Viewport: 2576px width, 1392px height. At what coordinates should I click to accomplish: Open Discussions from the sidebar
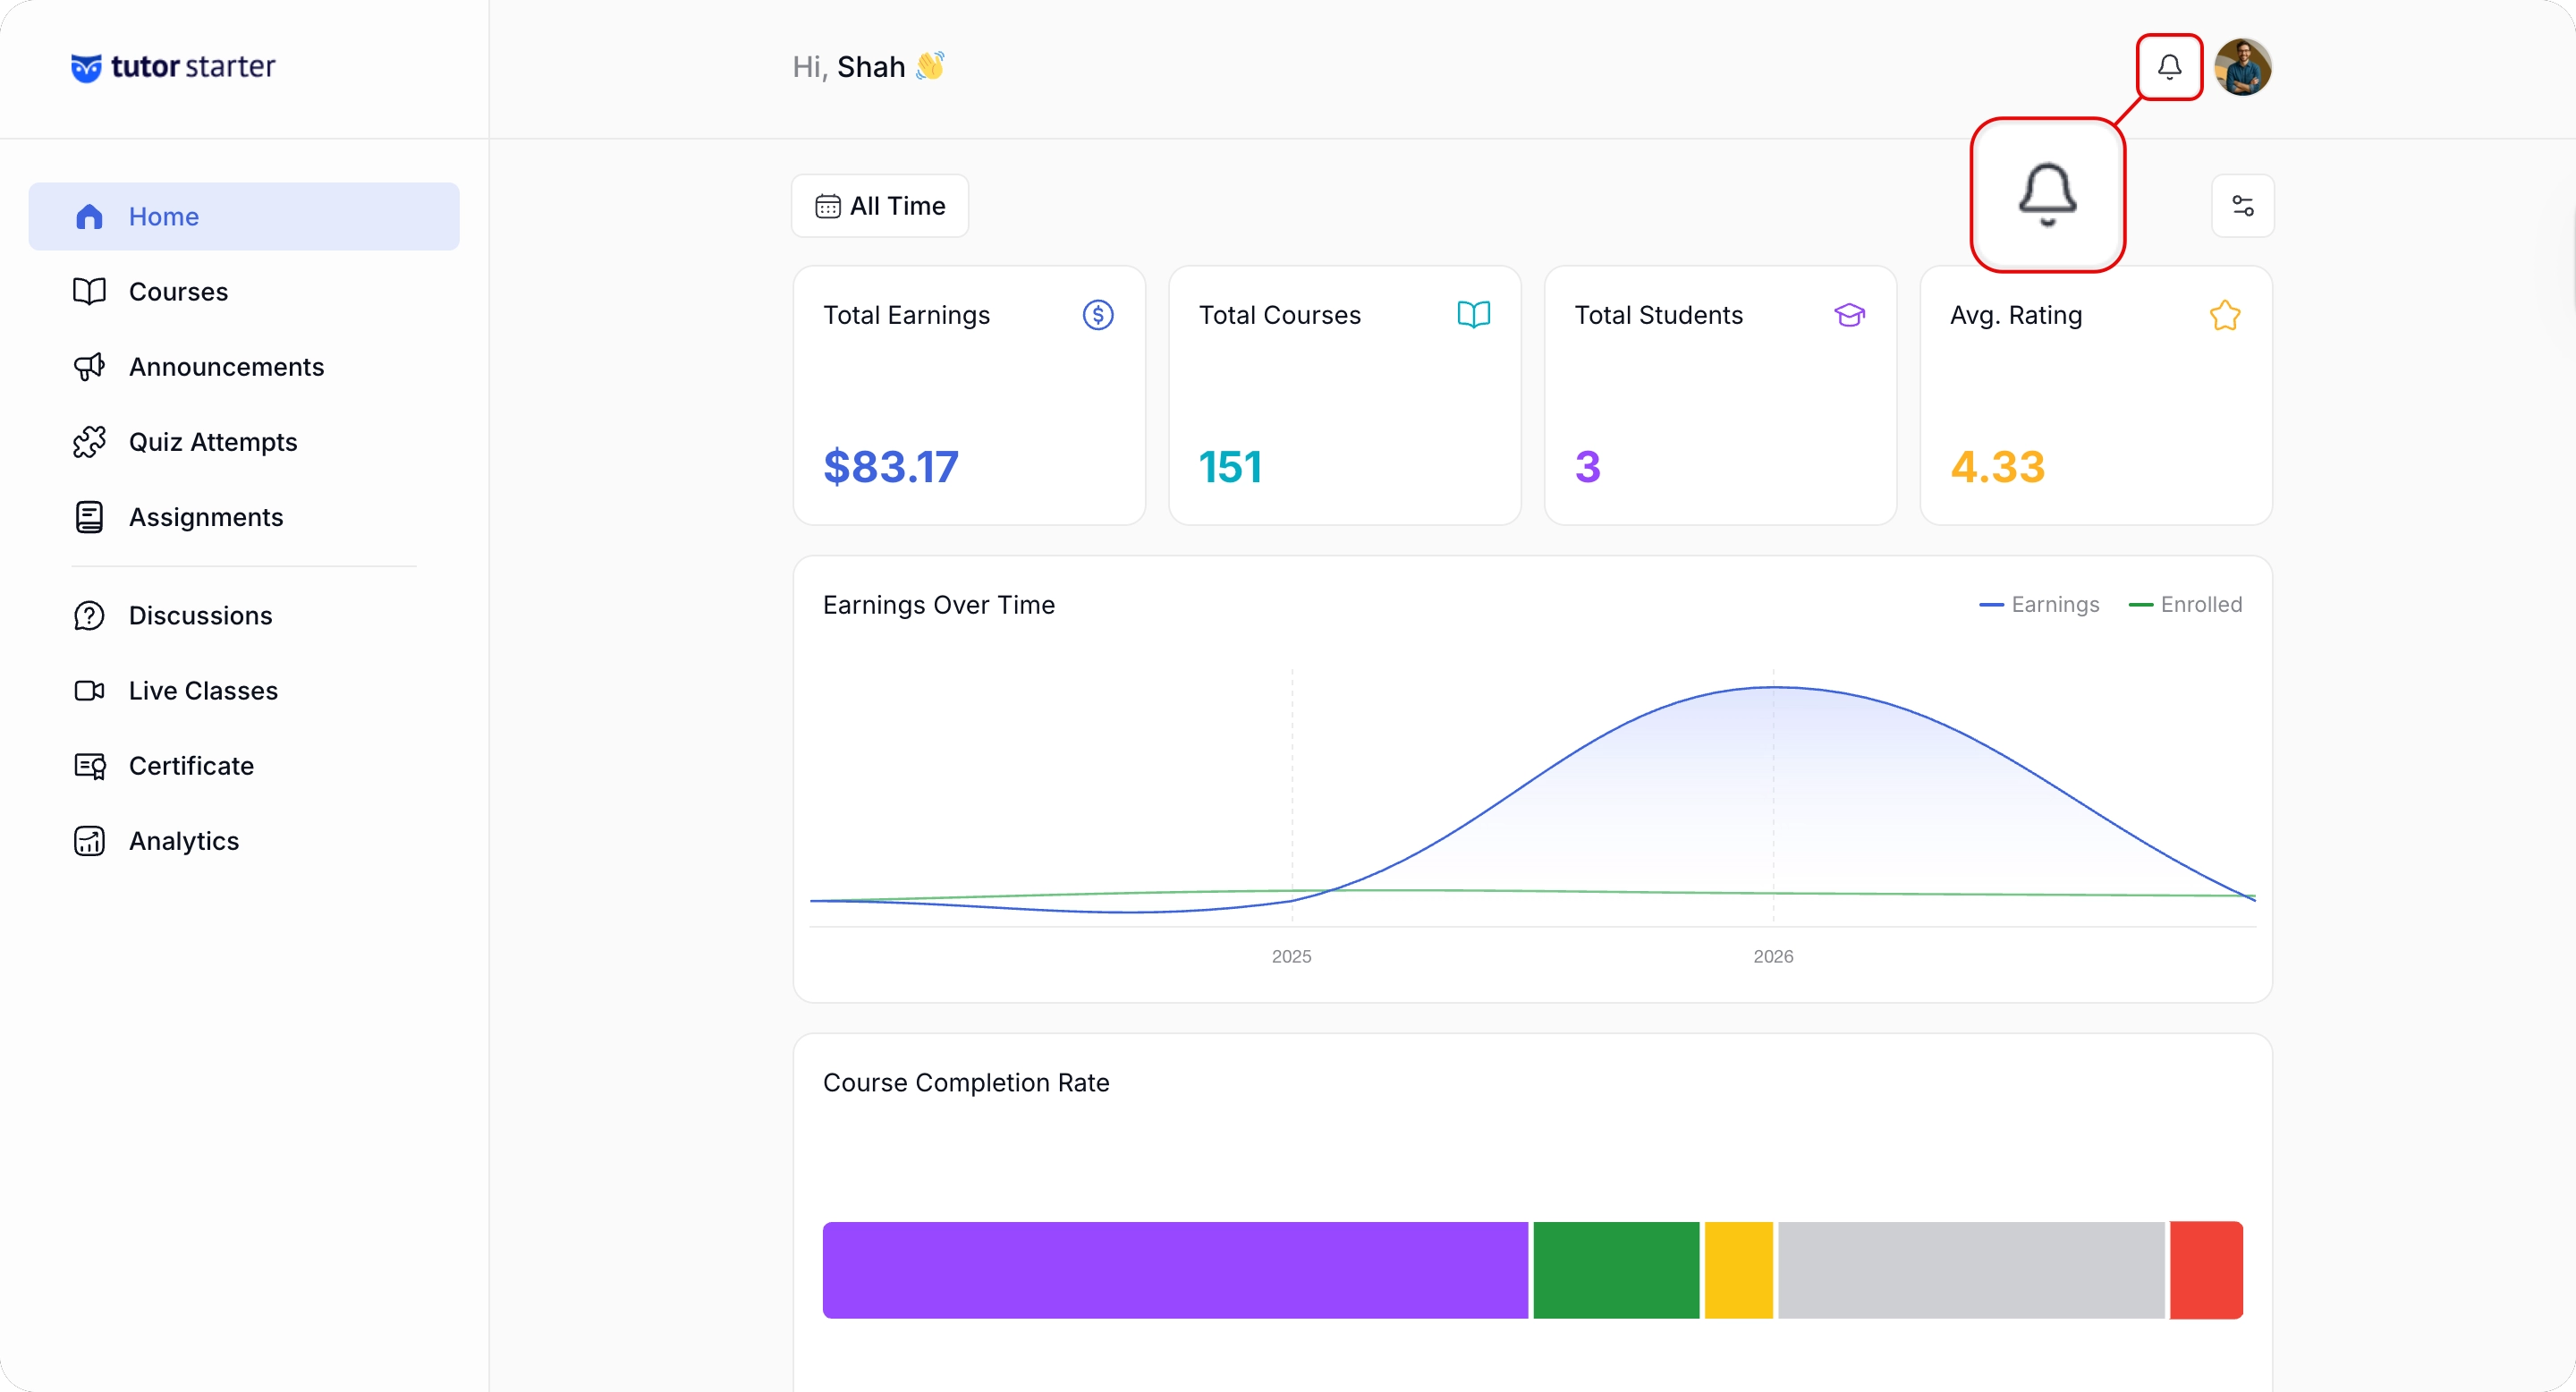click(244, 615)
